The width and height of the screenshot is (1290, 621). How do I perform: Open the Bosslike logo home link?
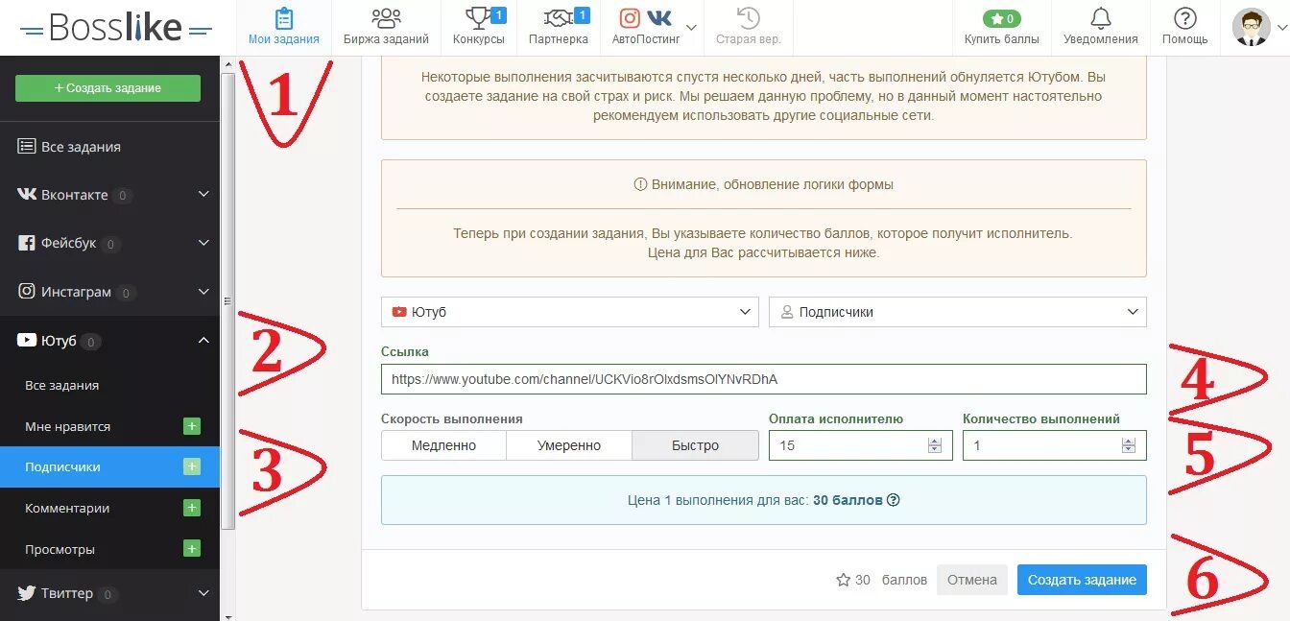[x=115, y=28]
